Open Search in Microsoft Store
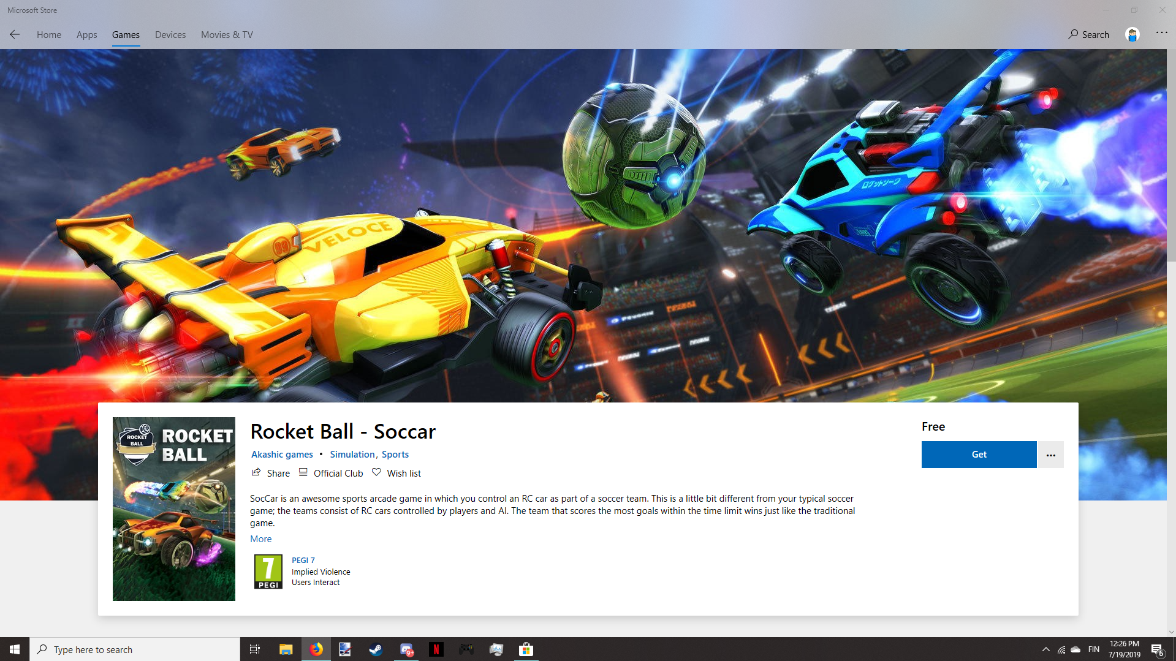The image size is (1176, 661). (x=1088, y=34)
